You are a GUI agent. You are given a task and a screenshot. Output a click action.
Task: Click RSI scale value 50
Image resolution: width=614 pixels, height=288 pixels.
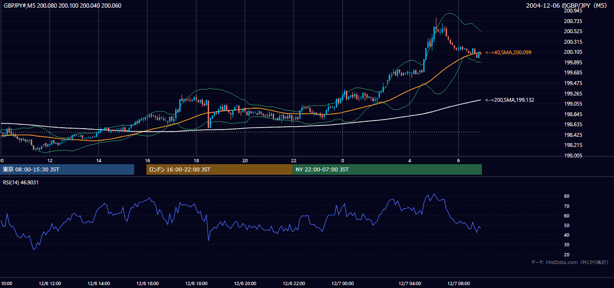[x=566, y=225]
